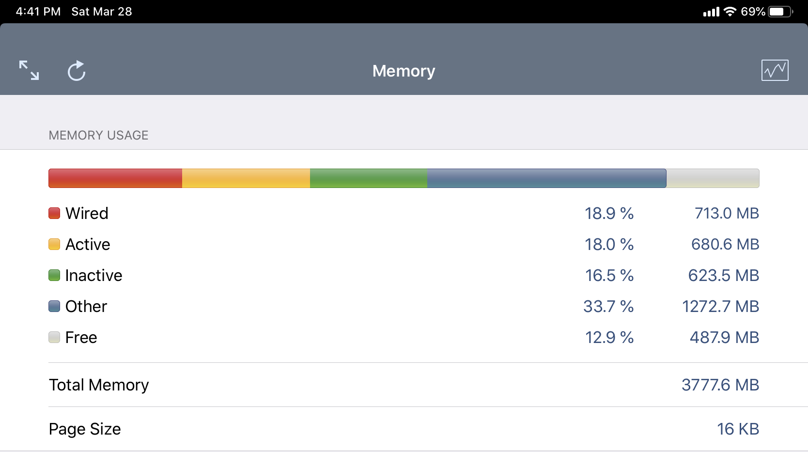This screenshot has width=808, height=452.
Task: Tap the Other 33.7 % percentage
Action: pyautogui.click(x=608, y=306)
